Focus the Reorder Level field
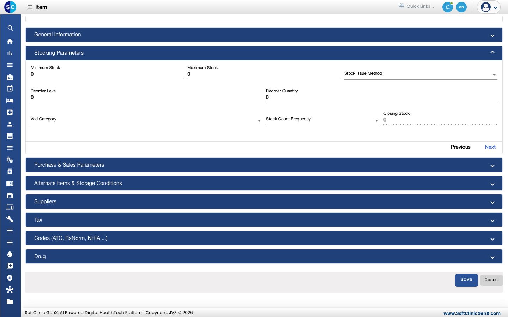This screenshot has height=317, width=508. (x=146, y=97)
